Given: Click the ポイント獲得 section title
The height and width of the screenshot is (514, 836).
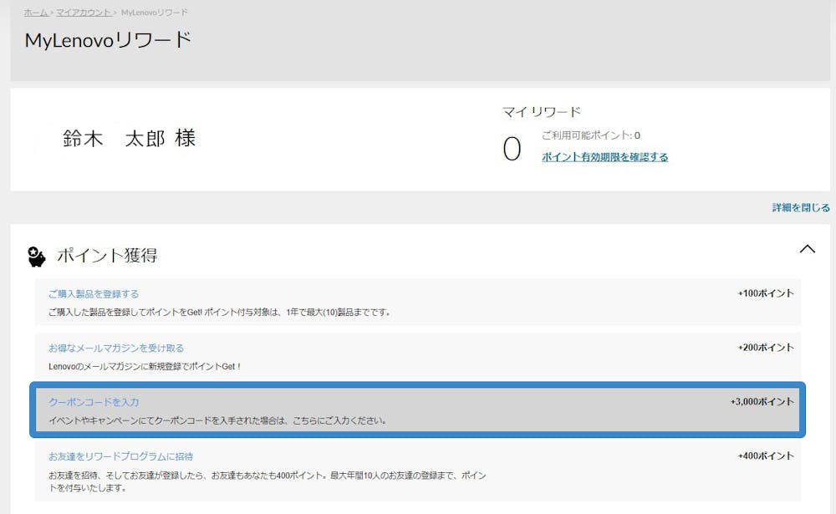Looking at the screenshot, I should [x=107, y=256].
